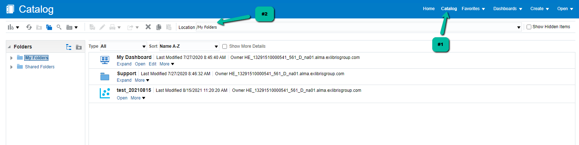
Task: Click the test_20210815 title
Action: click(134, 90)
